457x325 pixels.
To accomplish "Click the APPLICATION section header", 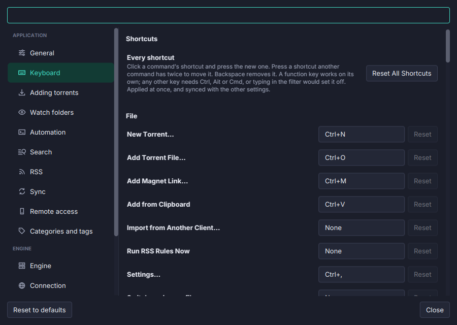I will 30,35.
